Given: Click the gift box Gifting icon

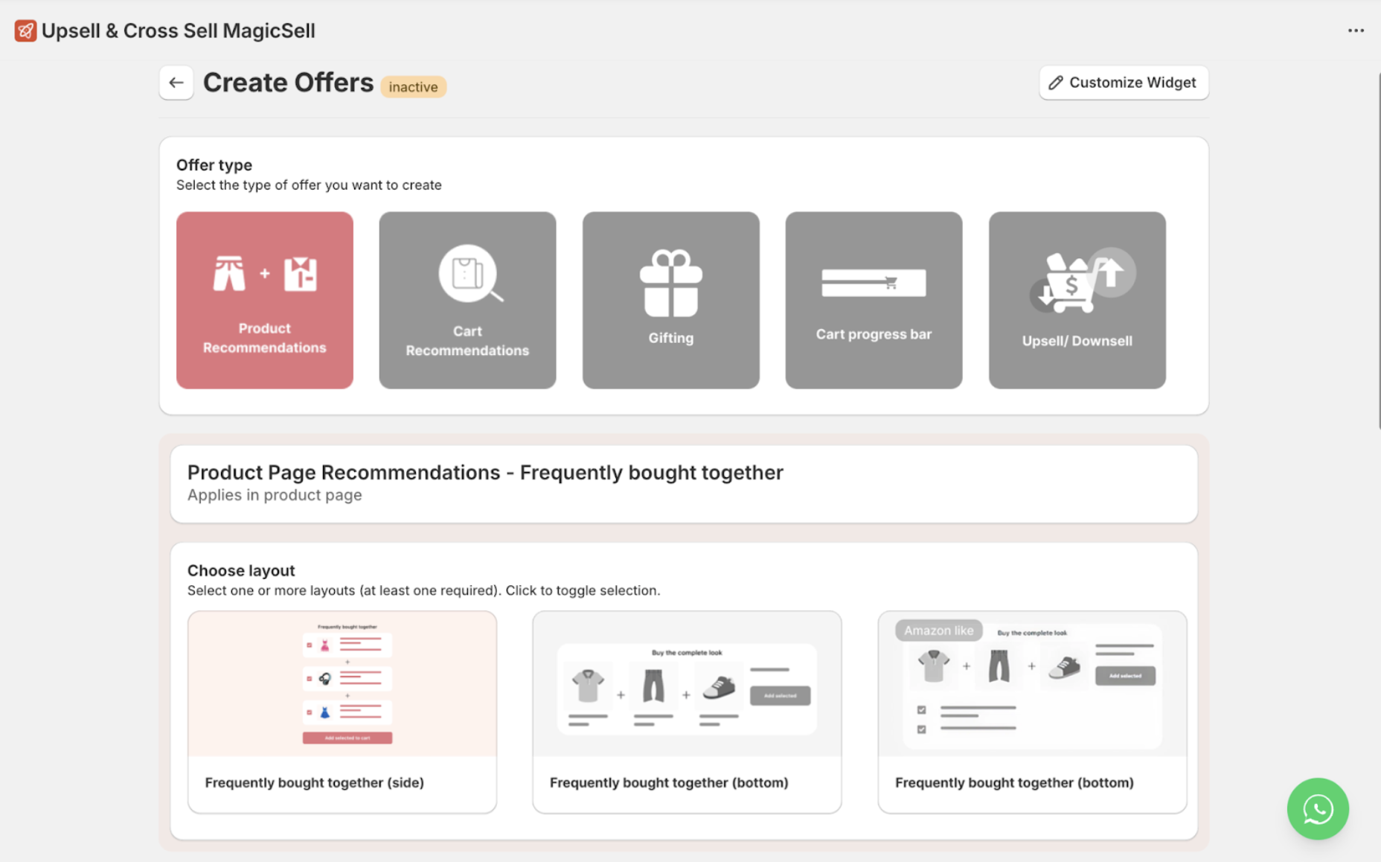Looking at the screenshot, I should [671, 283].
